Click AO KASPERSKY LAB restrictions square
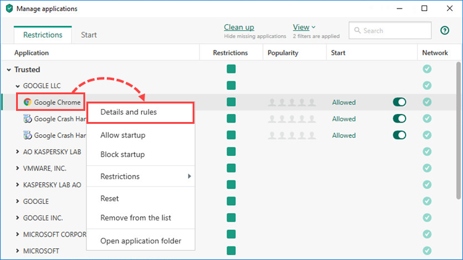 (x=231, y=152)
